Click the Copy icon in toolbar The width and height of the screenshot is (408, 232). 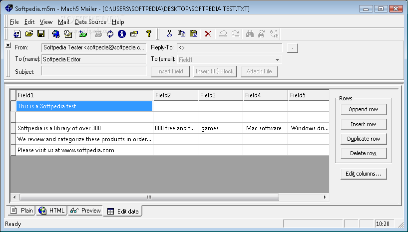click(x=181, y=34)
